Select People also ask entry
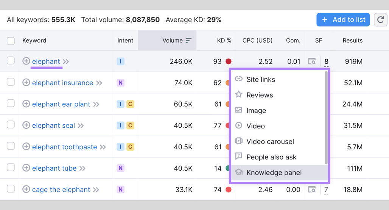Screen dimensions: 389x210 [278, 157]
